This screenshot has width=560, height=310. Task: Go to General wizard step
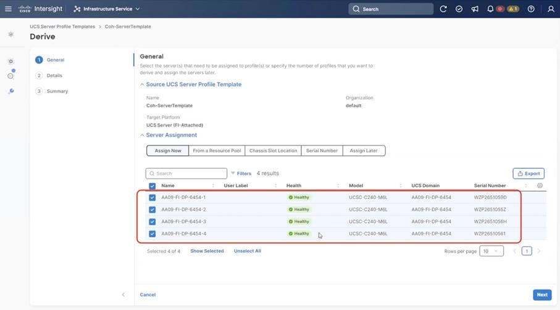click(x=50, y=60)
